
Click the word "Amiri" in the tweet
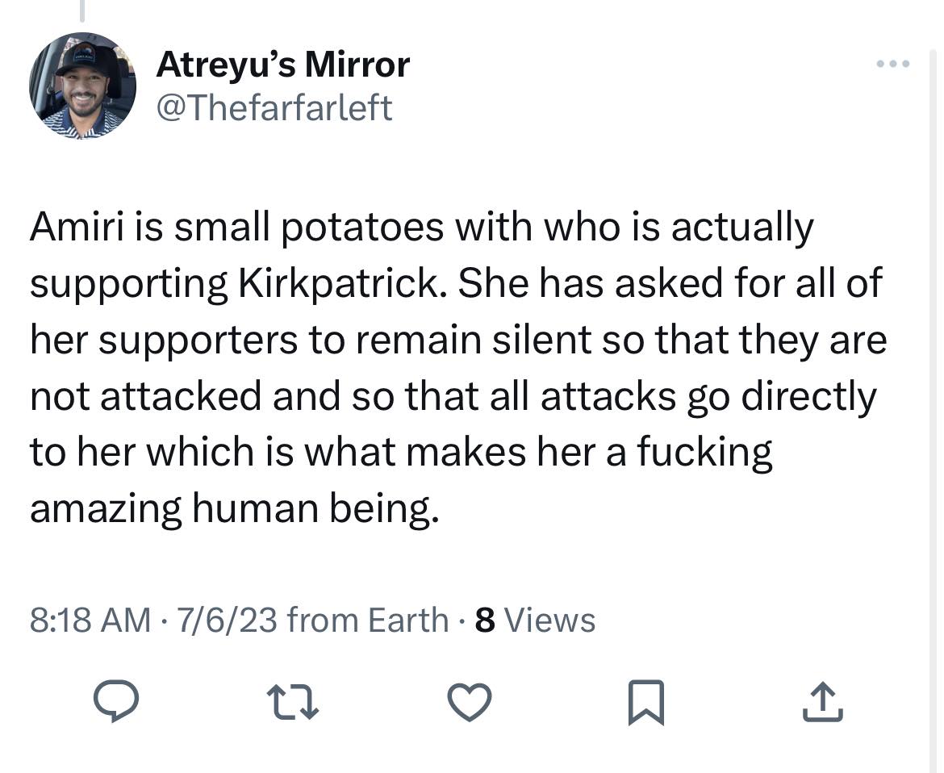(73, 228)
